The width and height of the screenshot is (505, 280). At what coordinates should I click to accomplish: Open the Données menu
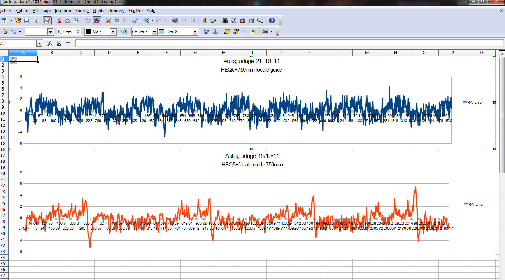[x=116, y=11]
